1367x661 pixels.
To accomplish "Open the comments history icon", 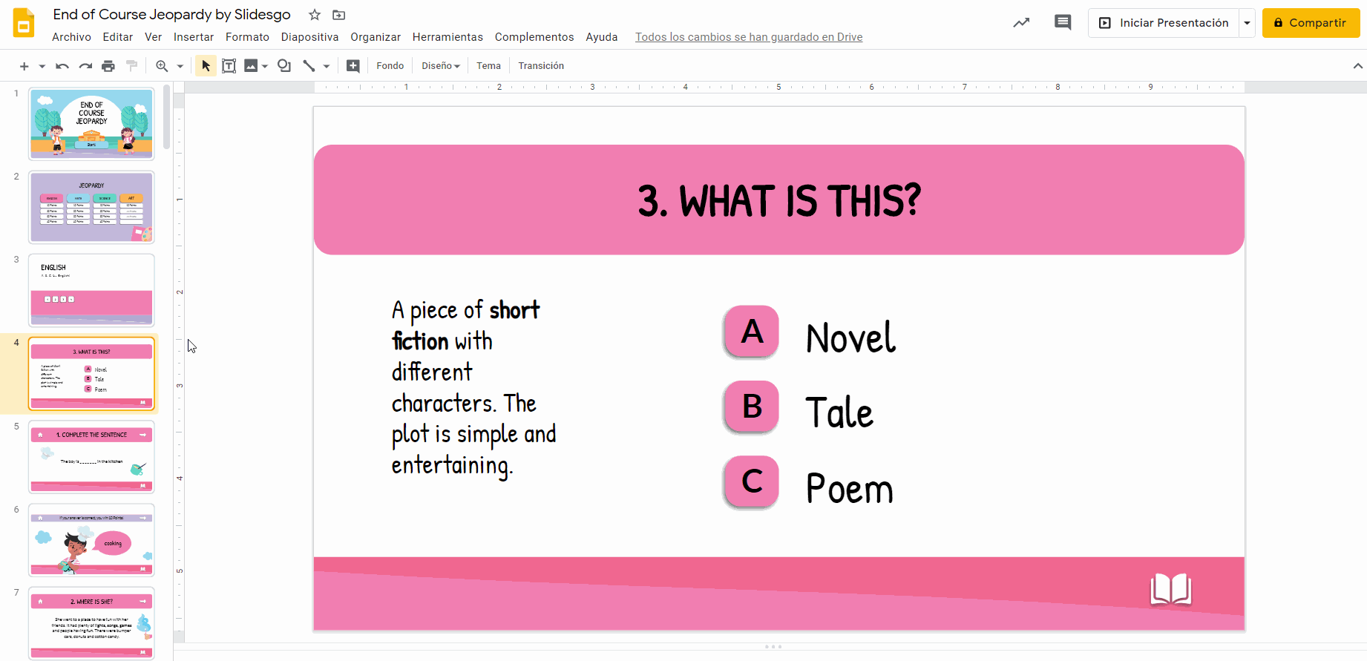I will coord(1063,23).
